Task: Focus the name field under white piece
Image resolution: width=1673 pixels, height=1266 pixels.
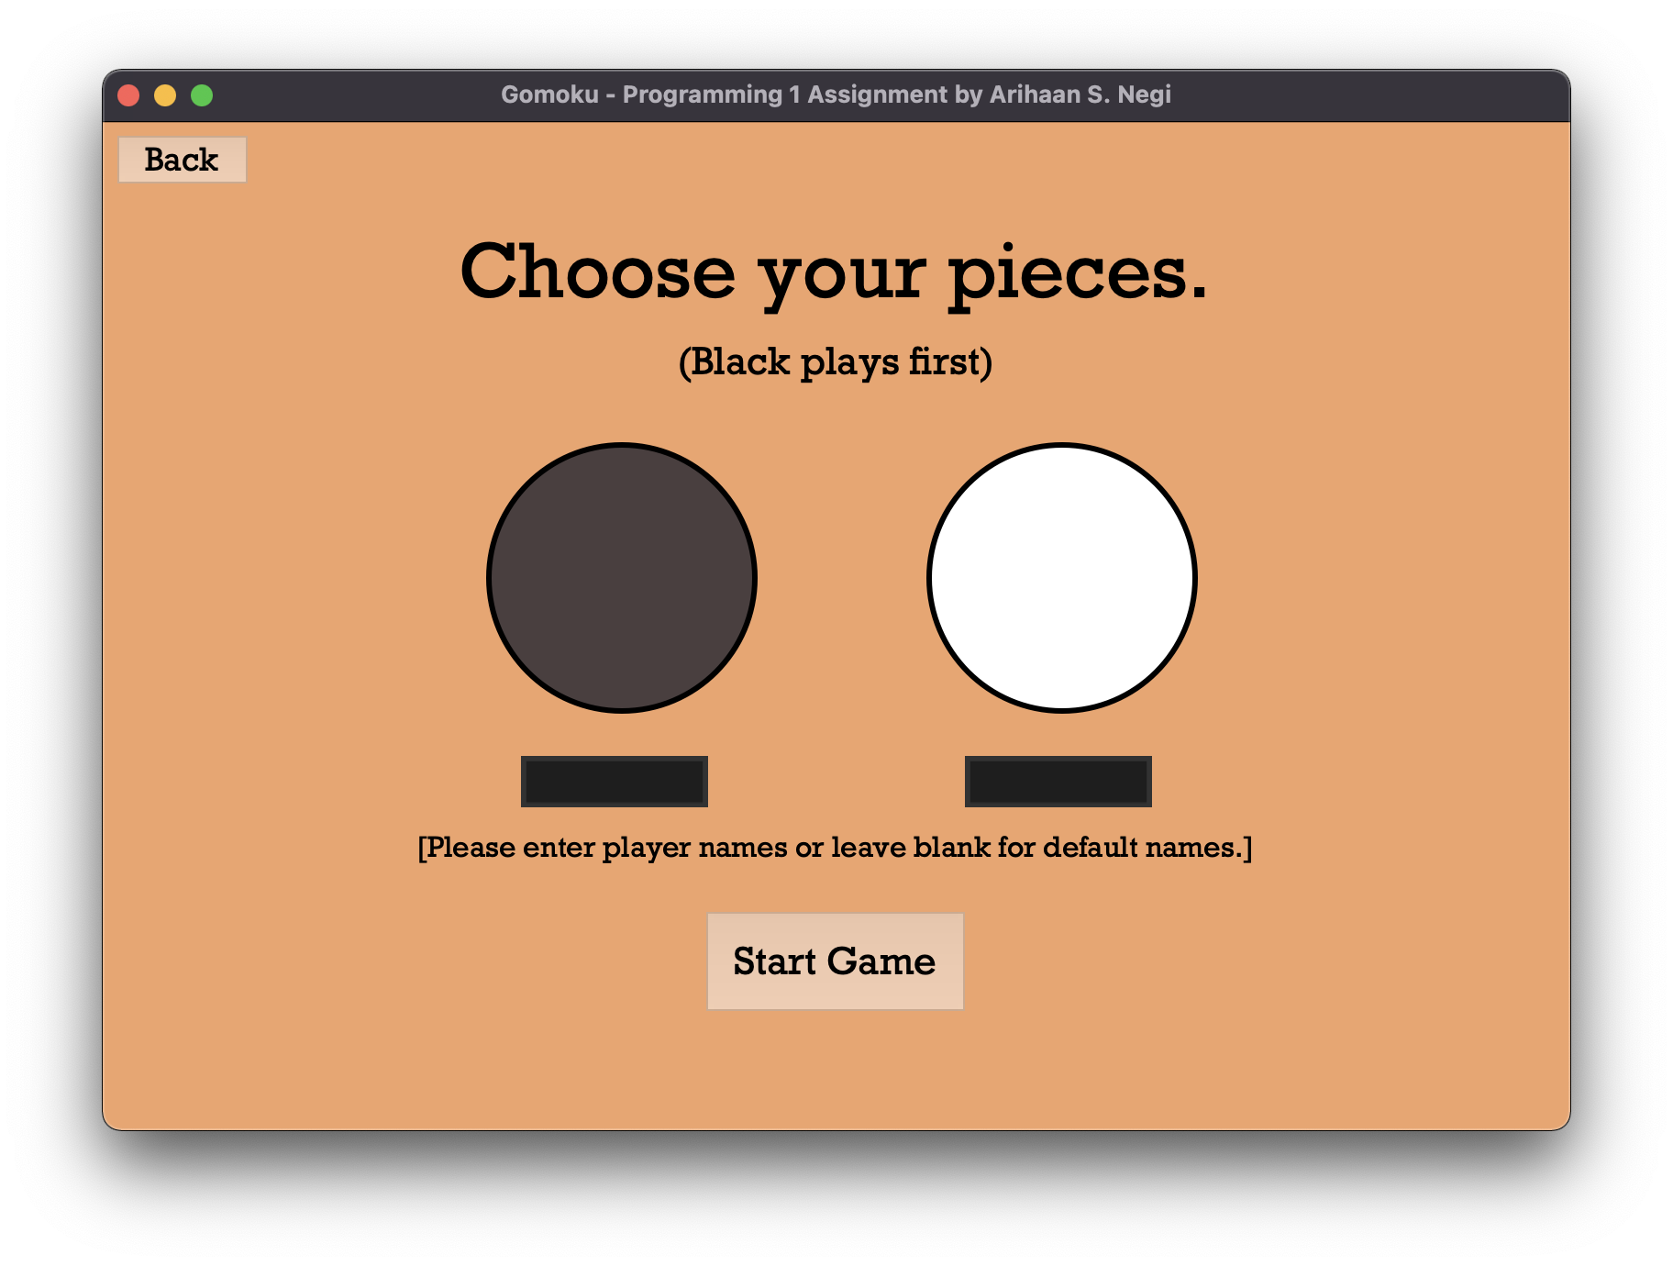Action: tap(1058, 782)
